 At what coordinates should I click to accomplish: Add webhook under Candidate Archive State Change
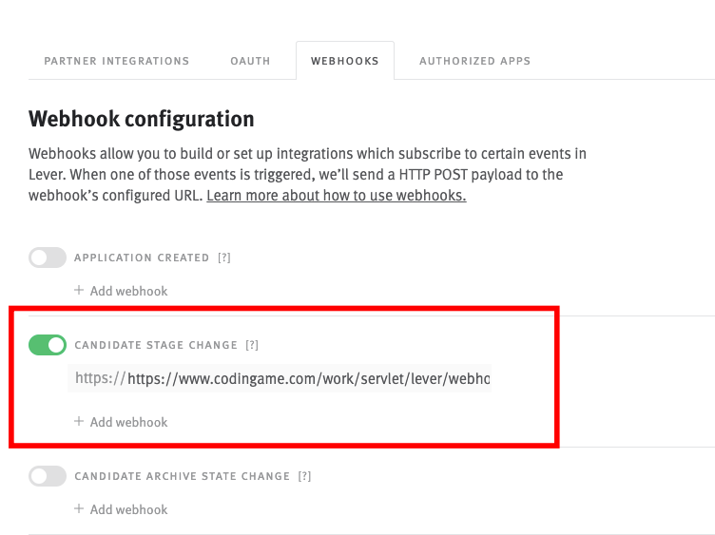(121, 509)
